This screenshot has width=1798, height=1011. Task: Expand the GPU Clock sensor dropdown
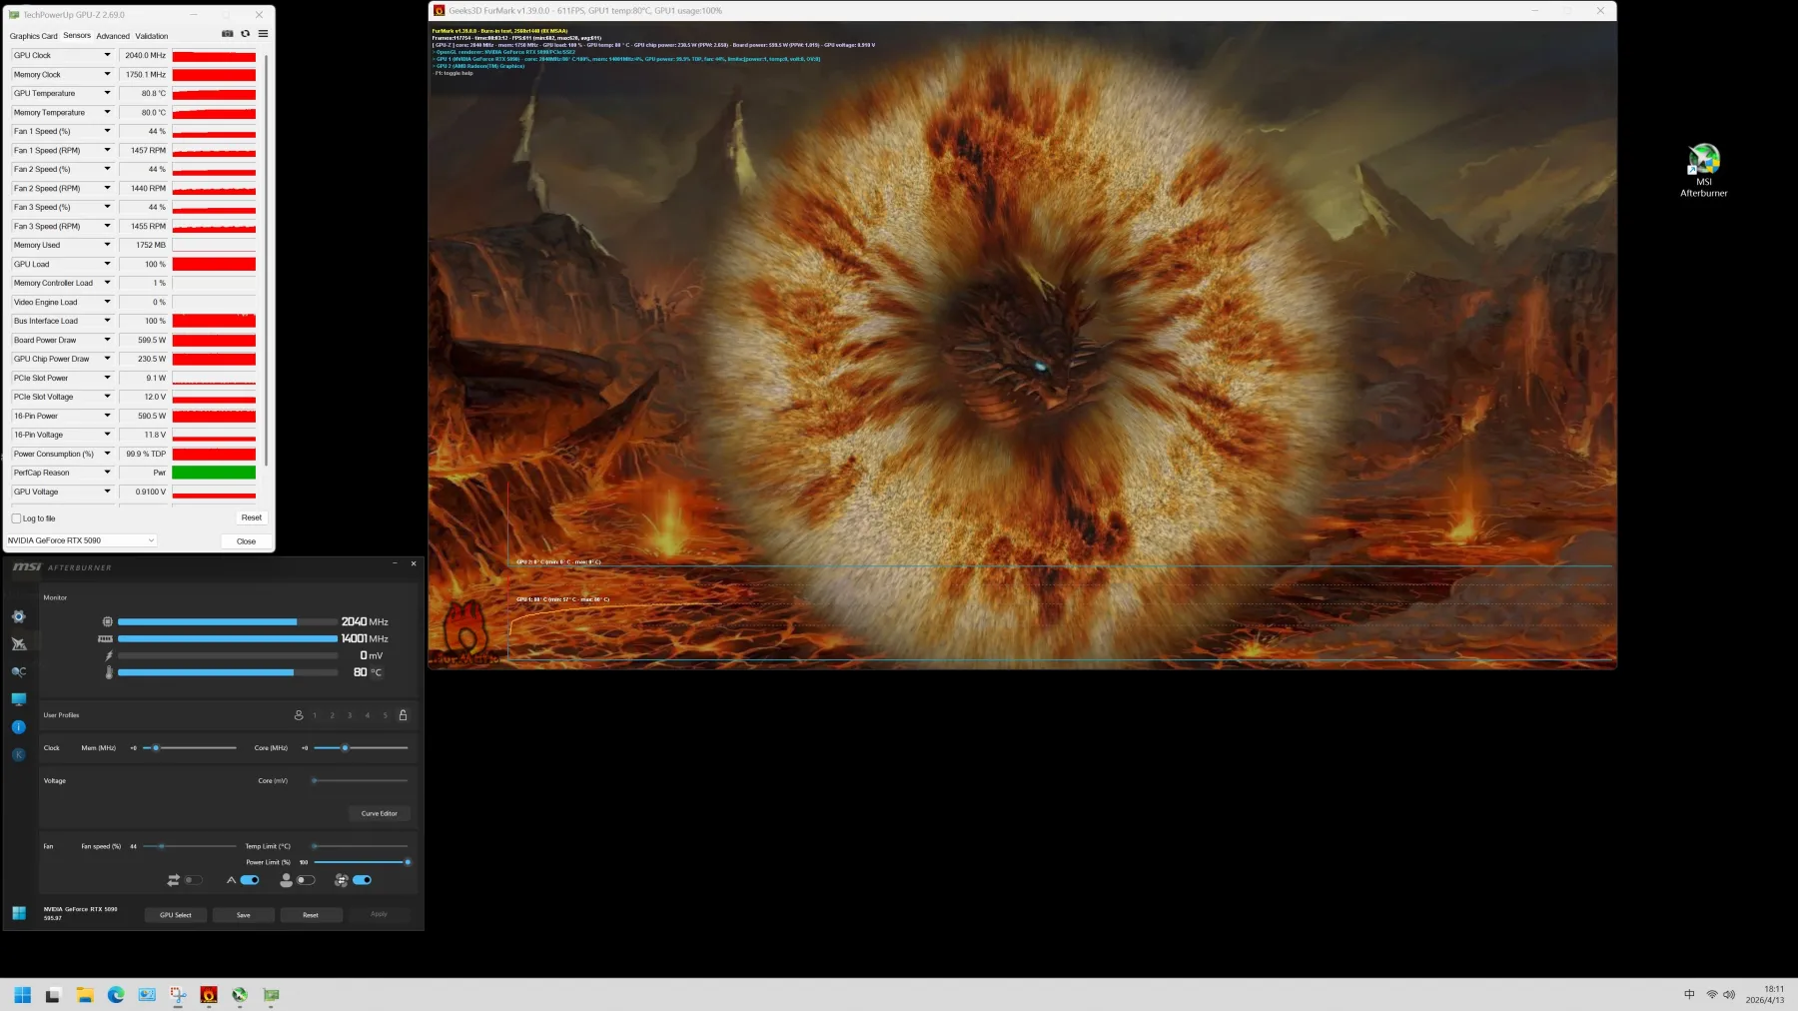[x=107, y=56]
